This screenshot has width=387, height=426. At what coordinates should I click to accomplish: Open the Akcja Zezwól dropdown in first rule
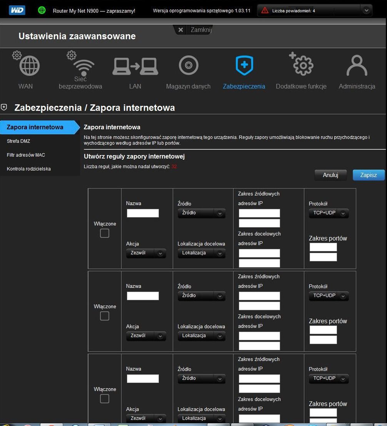pos(146,253)
